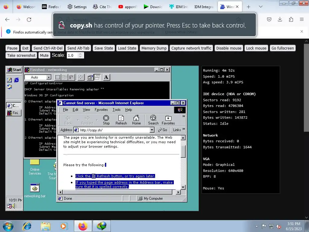The image size is (309, 232).
Task: Toggle Capture network traffic button
Action: click(191, 48)
